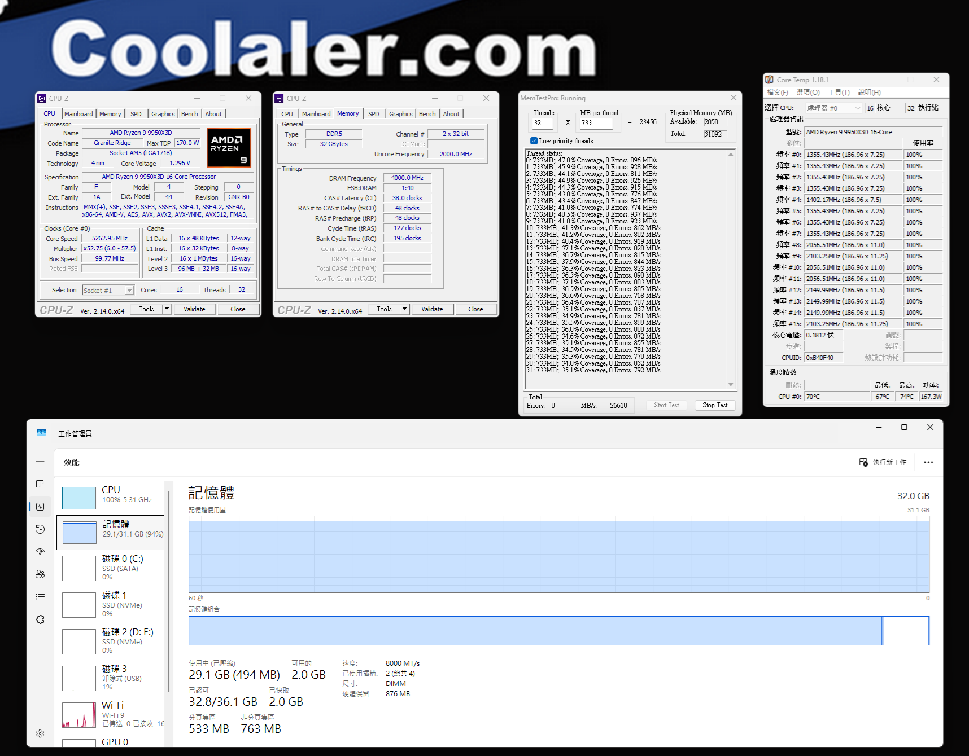
Task: Select CPU usage graph thumbnail in Task Manager
Action: [x=79, y=498]
